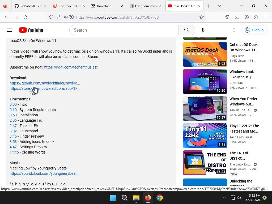Reload the current YouTube page

pos(25,17)
